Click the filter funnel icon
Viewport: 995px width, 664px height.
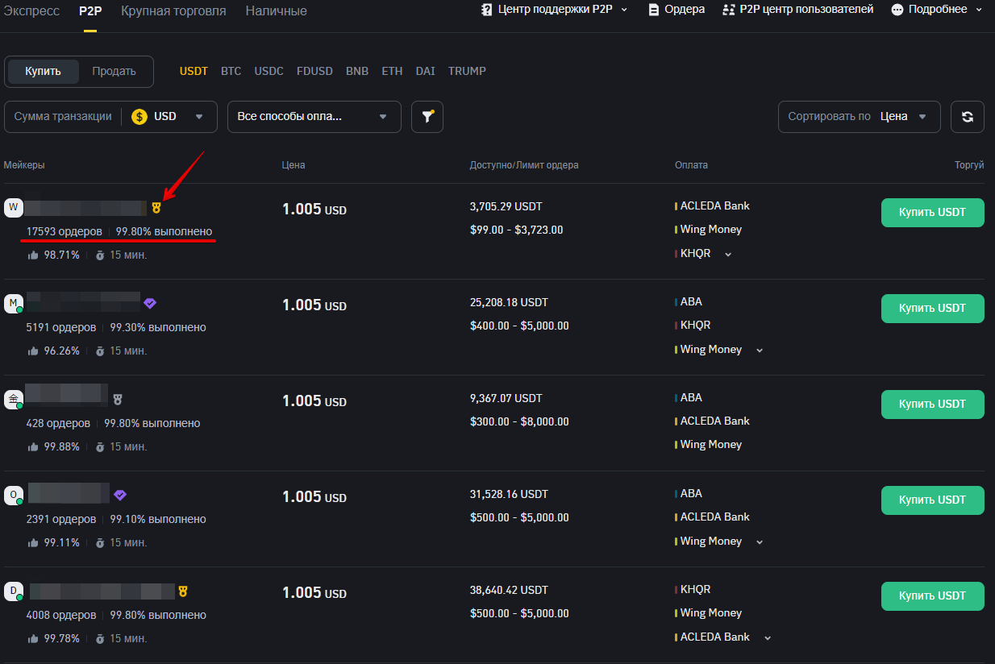pos(427,117)
